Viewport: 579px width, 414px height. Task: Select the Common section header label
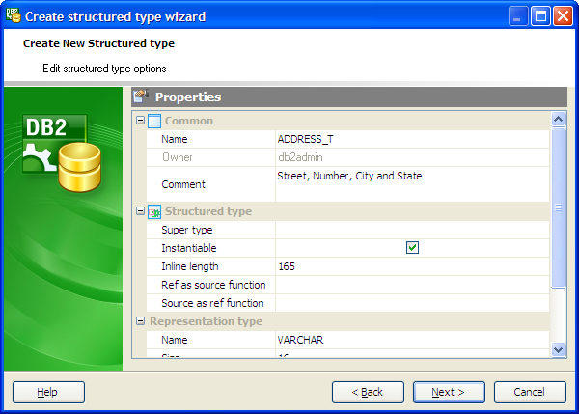189,121
